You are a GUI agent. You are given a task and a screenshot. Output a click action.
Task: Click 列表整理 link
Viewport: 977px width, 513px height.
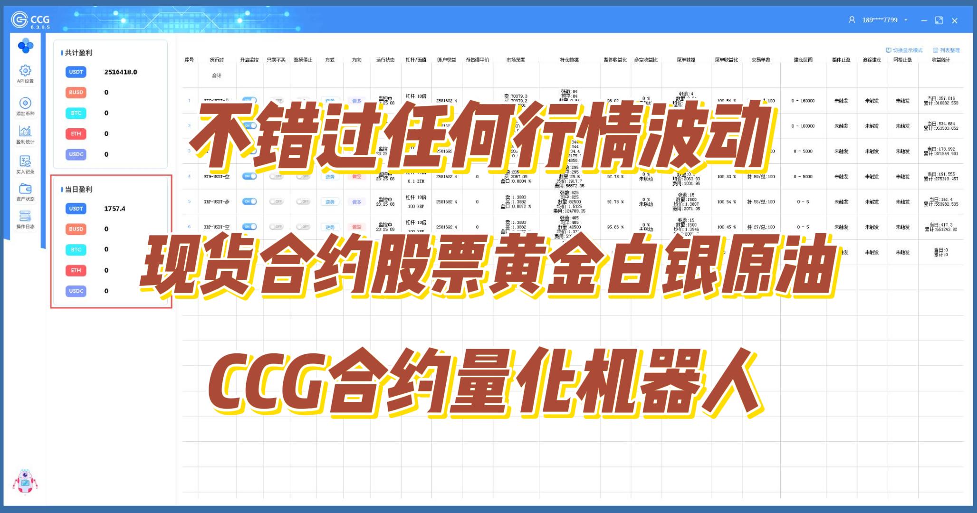(946, 50)
